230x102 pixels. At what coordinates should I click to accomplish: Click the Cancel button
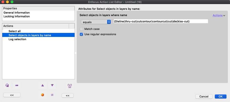[x=204, y=96]
